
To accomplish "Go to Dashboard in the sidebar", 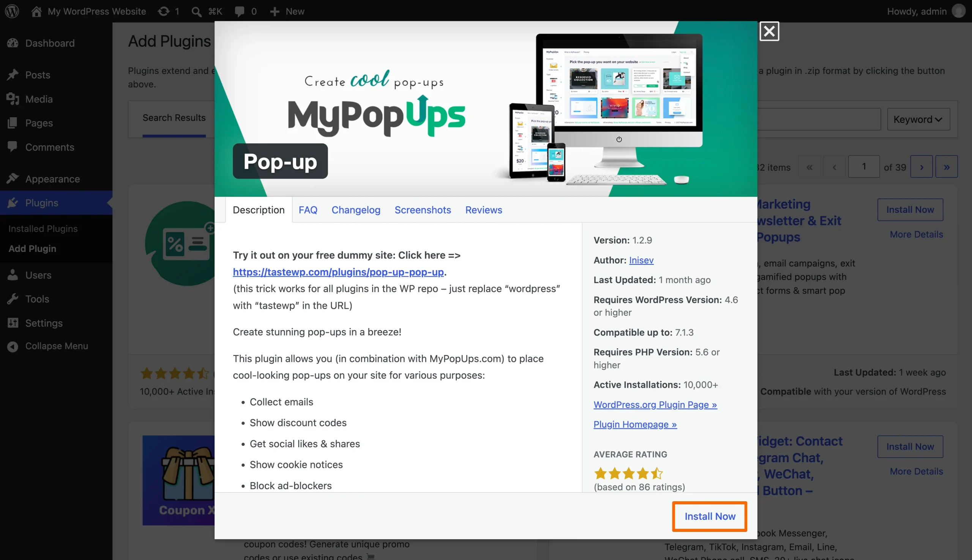I will (56, 43).
